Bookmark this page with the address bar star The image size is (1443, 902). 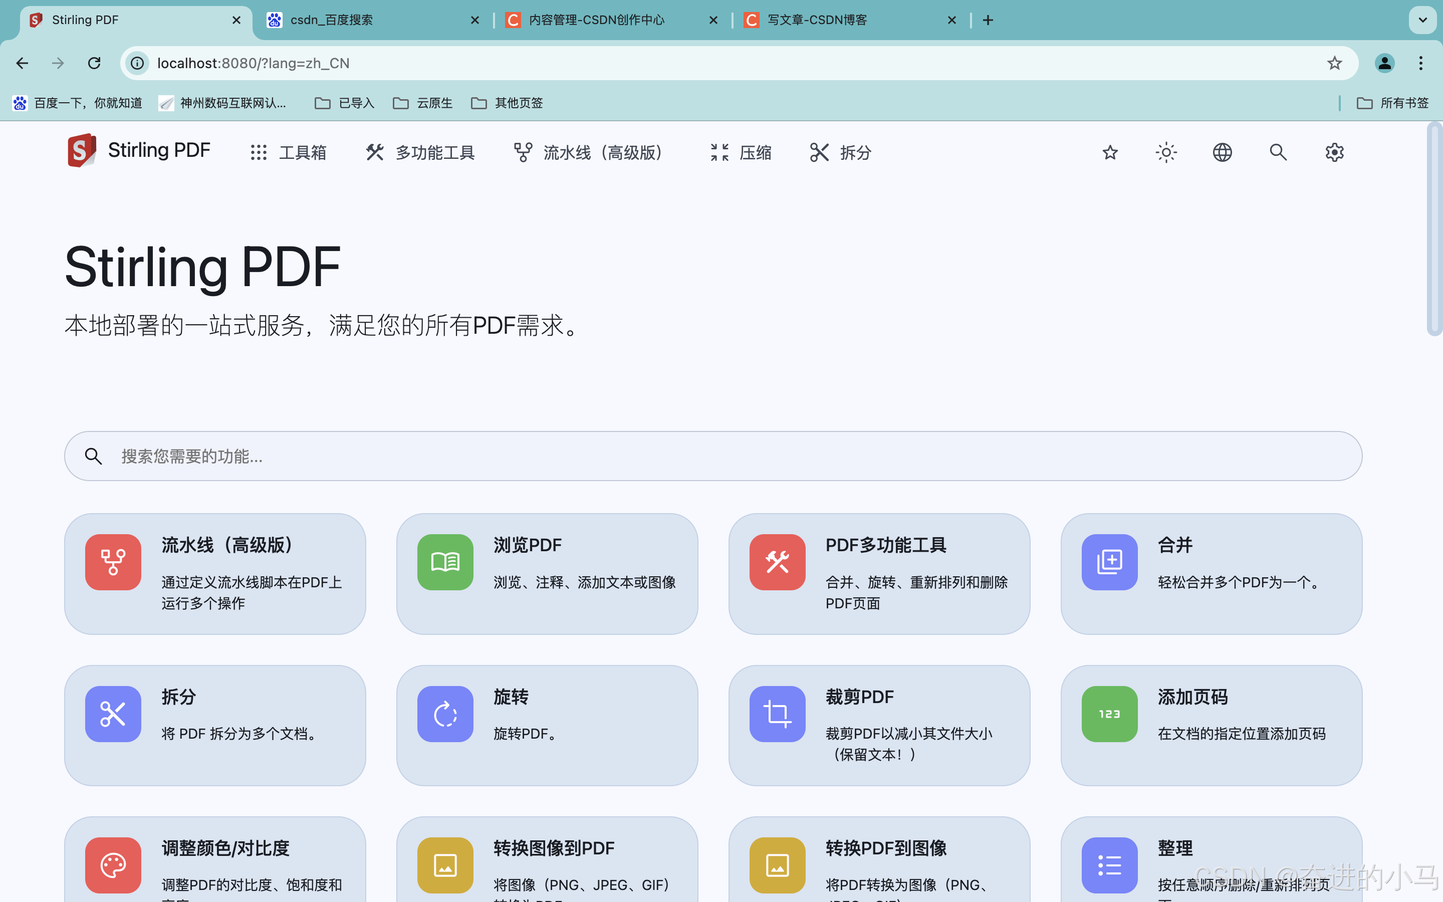pyautogui.click(x=1334, y=63)
